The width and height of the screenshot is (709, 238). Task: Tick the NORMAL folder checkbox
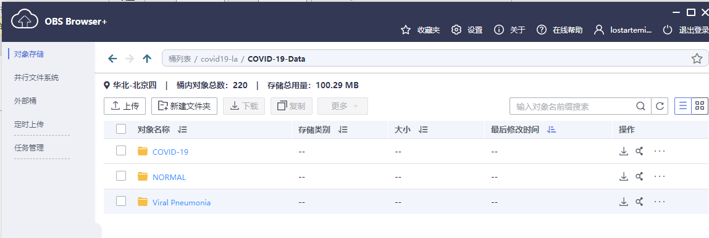click(120, 176)
